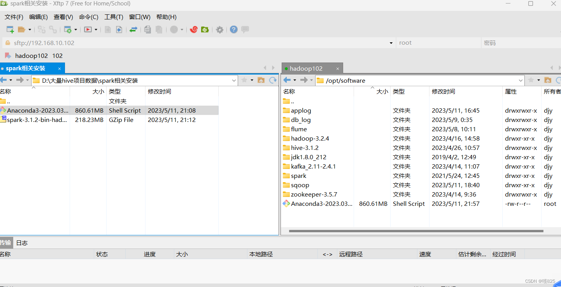Click the transfer-right file icon in toolbar

[x=119, y=30]
